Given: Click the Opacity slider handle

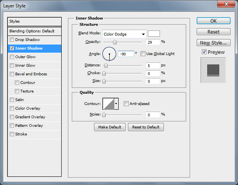Looking at the screenshot, I should click(x=115, y=42).
